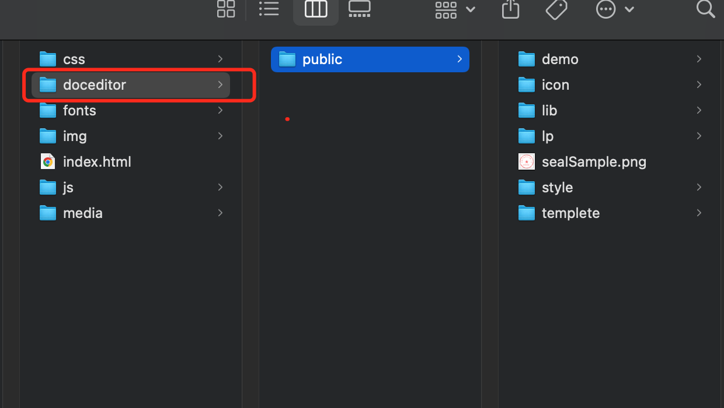Open the more actions ellipsis menu
This screenshot has height=408, width=724.
pos(614,9)
